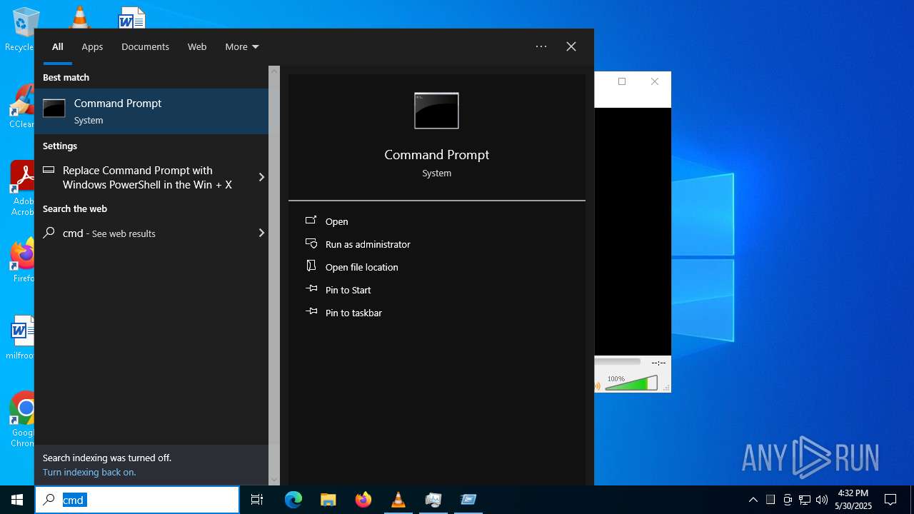Click the Run as administrator shield icon

(311, 243)
